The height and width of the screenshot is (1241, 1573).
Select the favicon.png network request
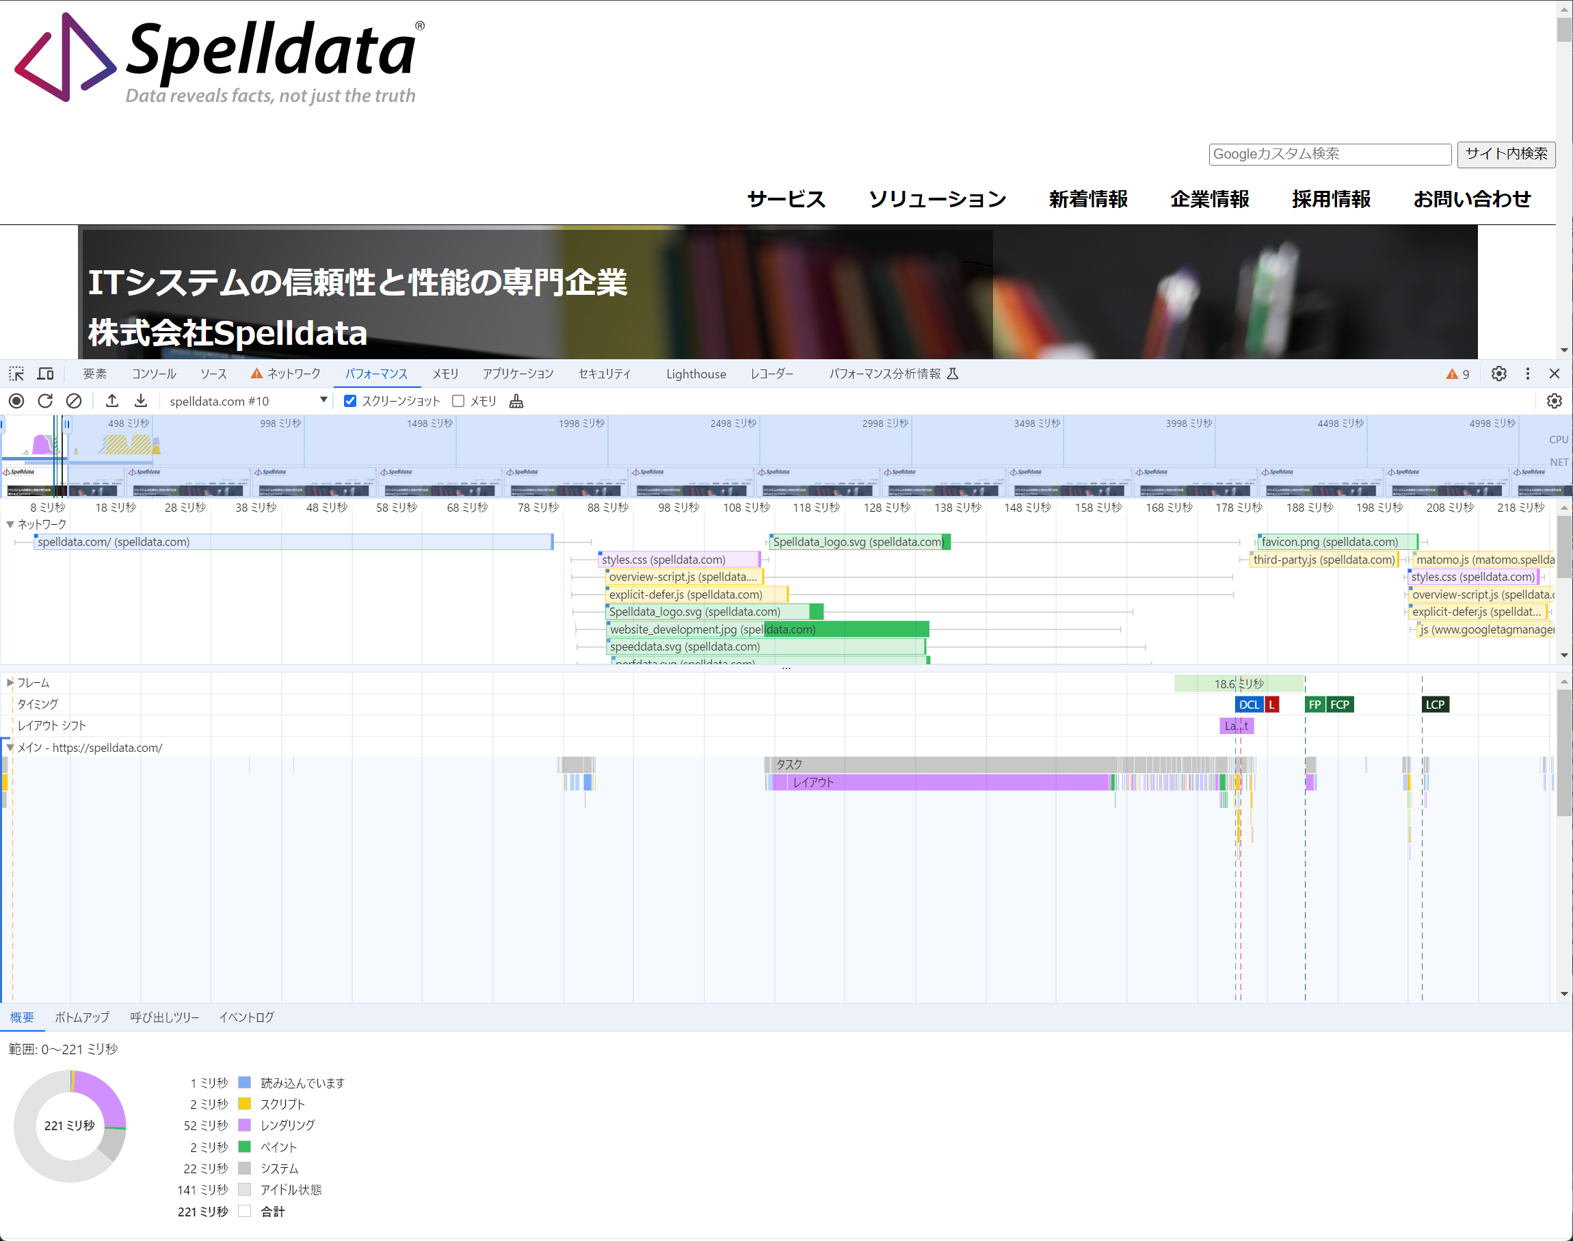pos(1338,542)
